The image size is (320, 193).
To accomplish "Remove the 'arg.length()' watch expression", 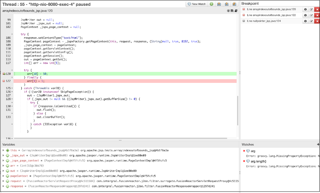I will [244, 161].
